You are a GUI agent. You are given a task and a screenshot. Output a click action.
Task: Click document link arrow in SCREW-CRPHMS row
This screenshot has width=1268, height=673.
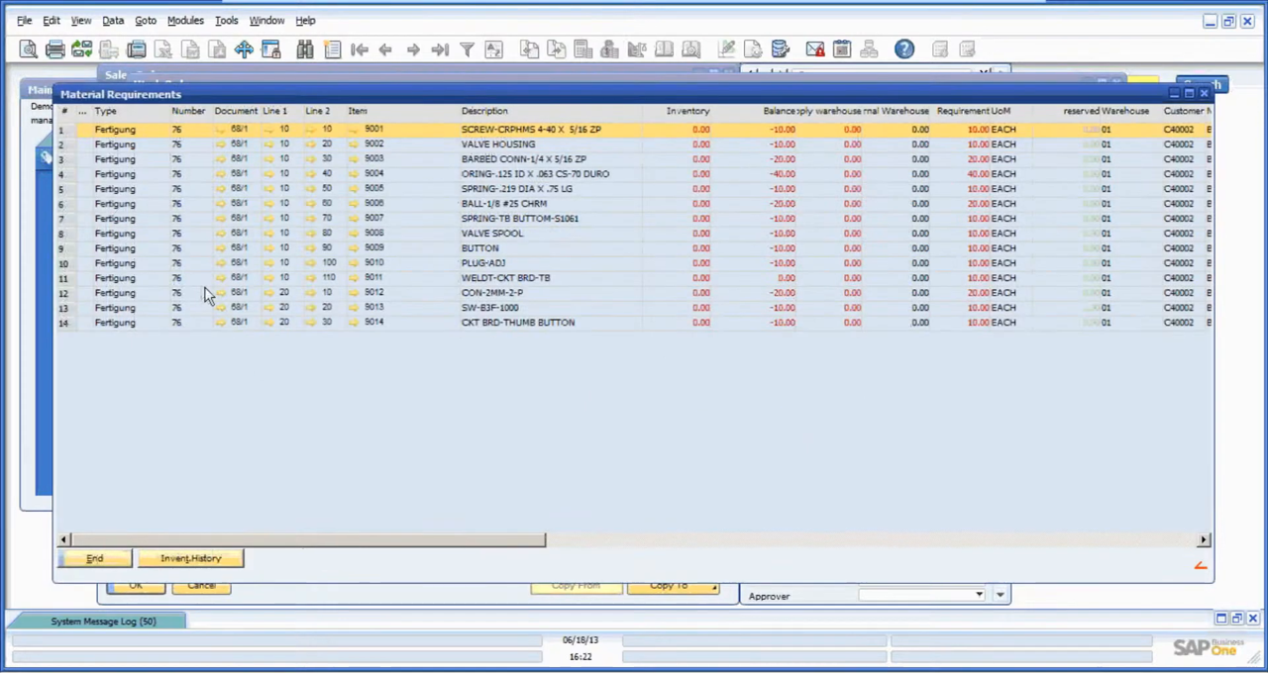(x=221, y=130)
